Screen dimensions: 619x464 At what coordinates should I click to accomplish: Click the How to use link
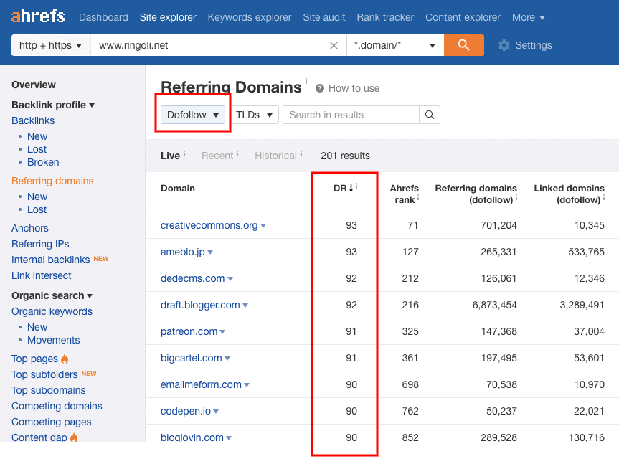tap(354, 88)
